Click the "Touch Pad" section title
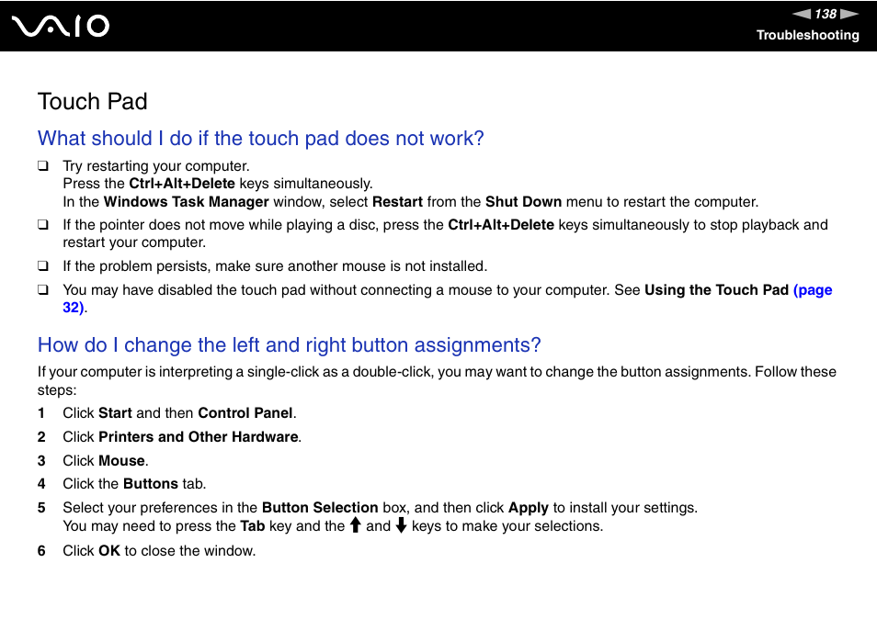This screenshot has width=877, height=619. pos(92,102)
